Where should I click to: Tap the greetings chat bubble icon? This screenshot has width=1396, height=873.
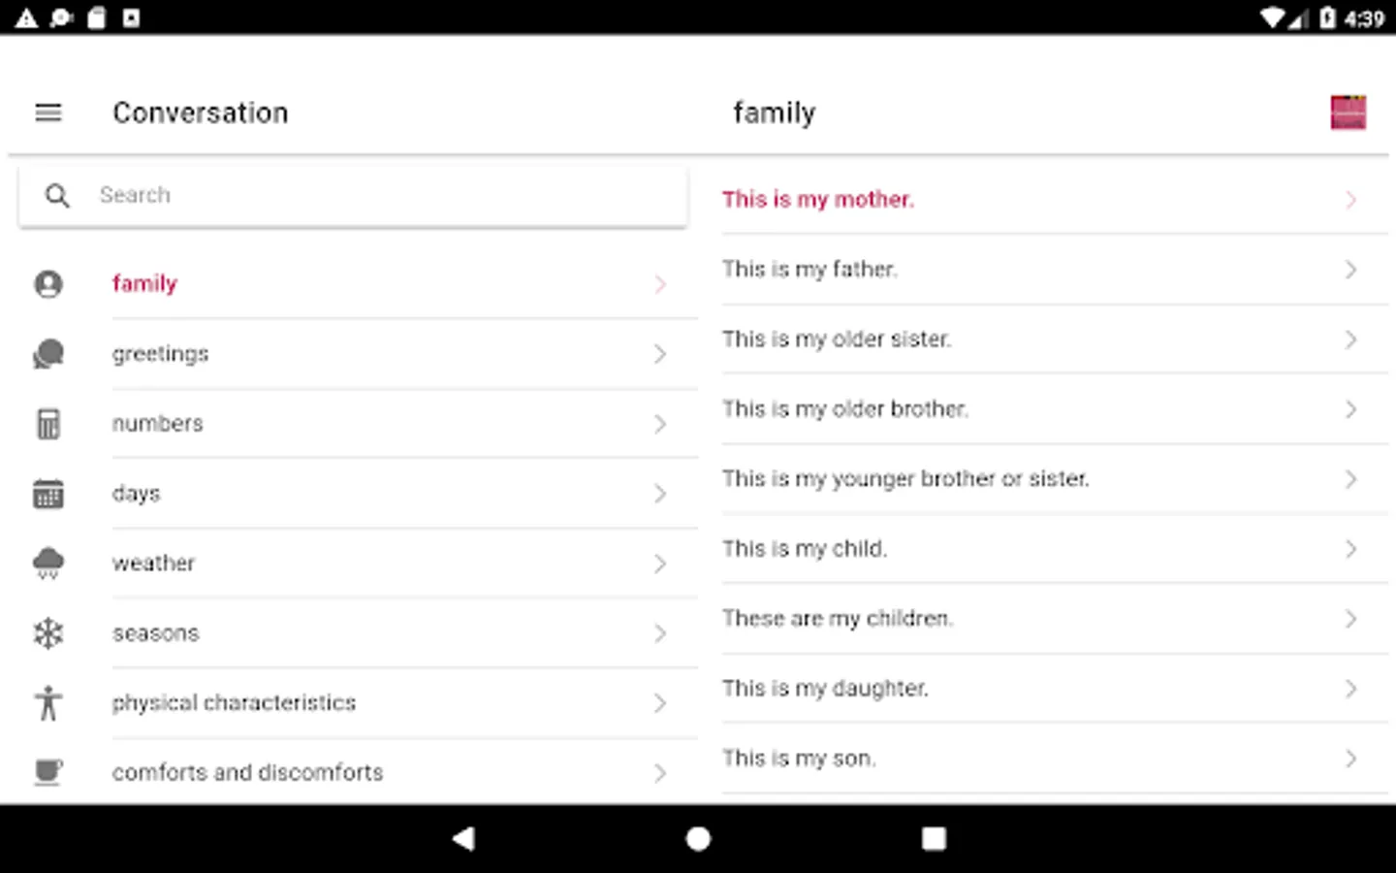[48, 354]
